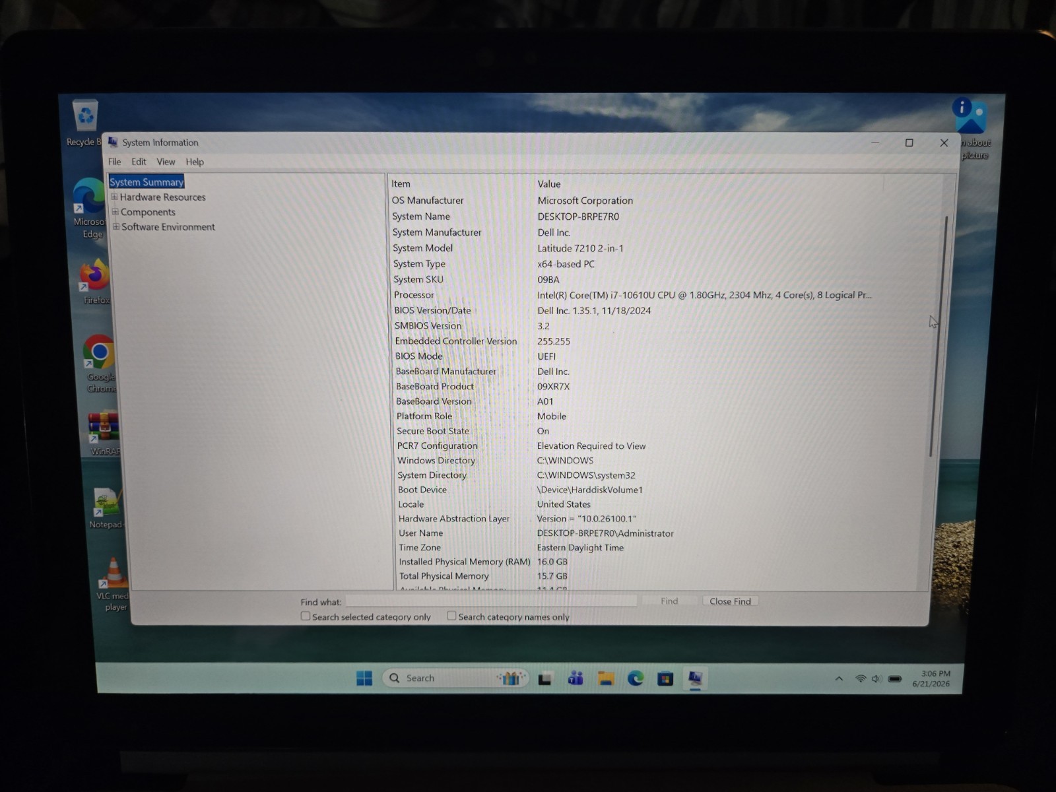1056x792 pixels.
Task: Open the clock showing 3:06 PM
Action: click(x=931, y=678)
